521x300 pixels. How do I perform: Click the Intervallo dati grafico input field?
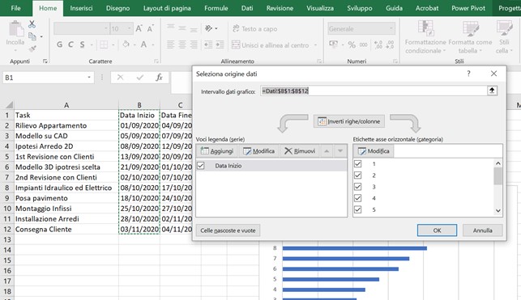point(374,91)
